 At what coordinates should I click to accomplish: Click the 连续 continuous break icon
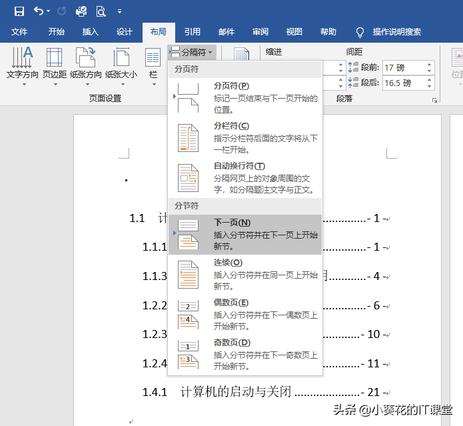[x=188, y=275]
